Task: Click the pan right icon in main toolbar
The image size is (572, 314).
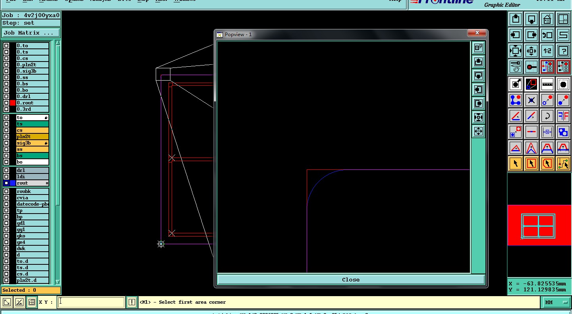Action: point(531,35)
